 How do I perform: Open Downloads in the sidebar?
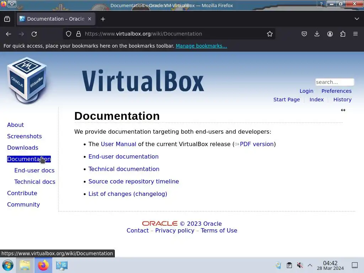coord(22,148)
